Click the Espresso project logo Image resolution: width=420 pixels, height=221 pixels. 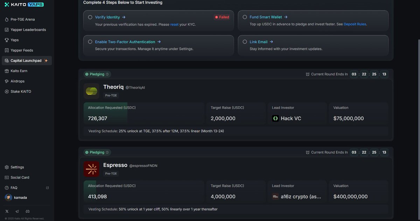(x=91, y=169)
